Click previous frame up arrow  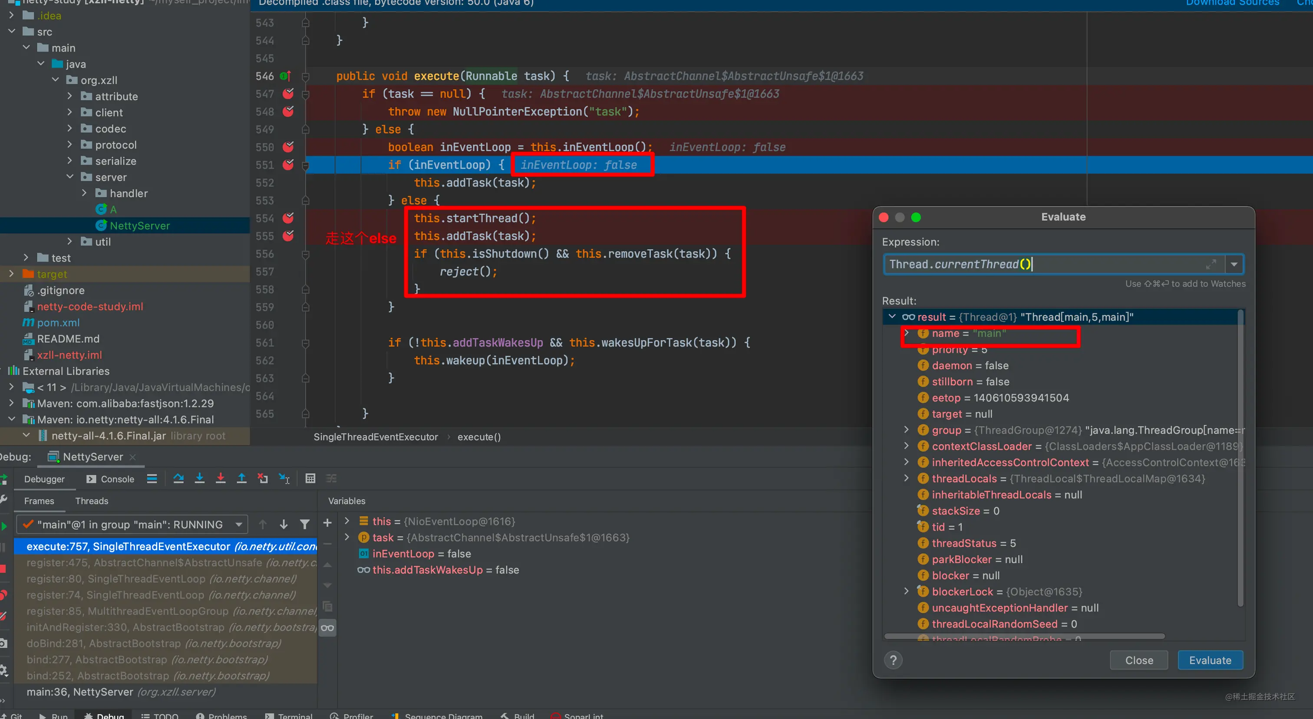[x=263, y=525]
